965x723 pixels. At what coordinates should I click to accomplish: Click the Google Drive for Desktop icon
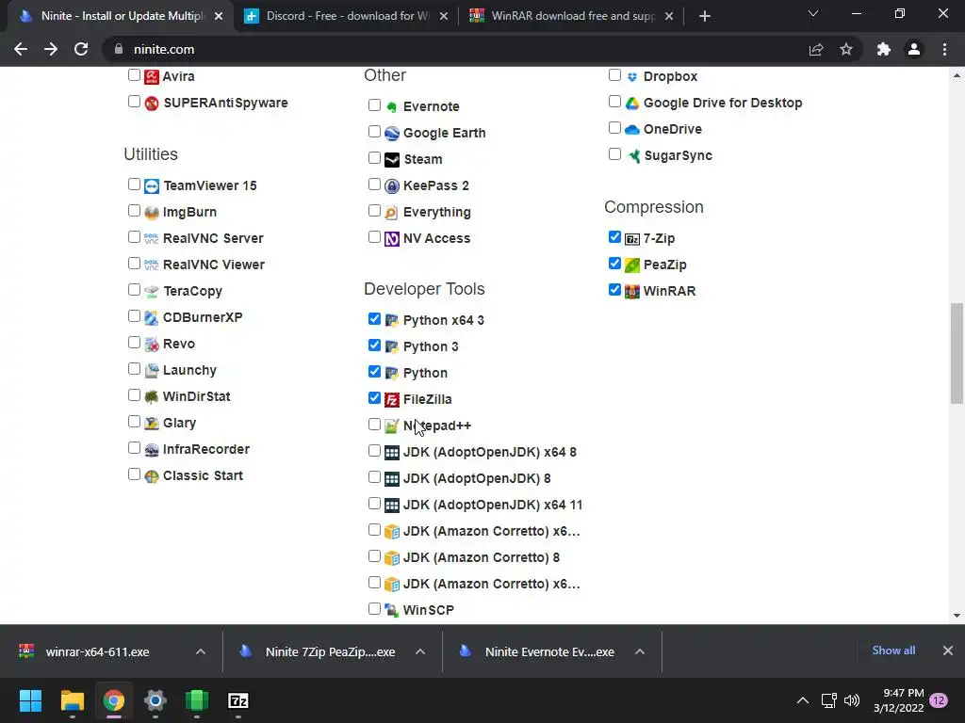pyautogui.click(x=632, y=104)
